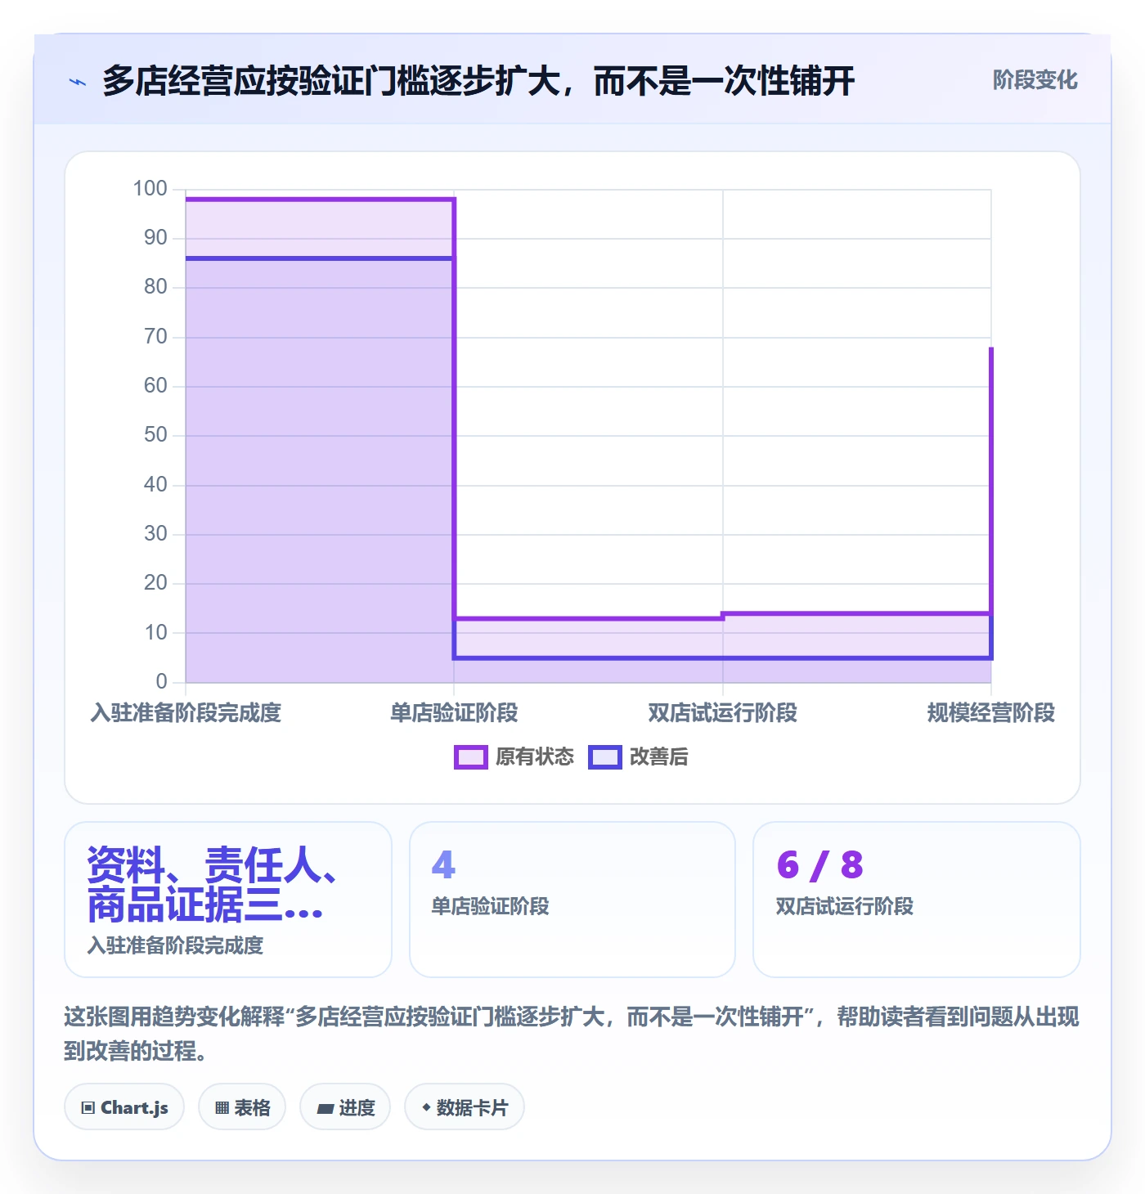Click the Chart.js tag icon
This screenshot has width=1145, height=1194.
pyautogui.click(x=88, y=1108)
